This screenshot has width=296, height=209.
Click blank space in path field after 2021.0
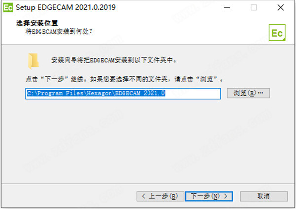click(192, 93)
